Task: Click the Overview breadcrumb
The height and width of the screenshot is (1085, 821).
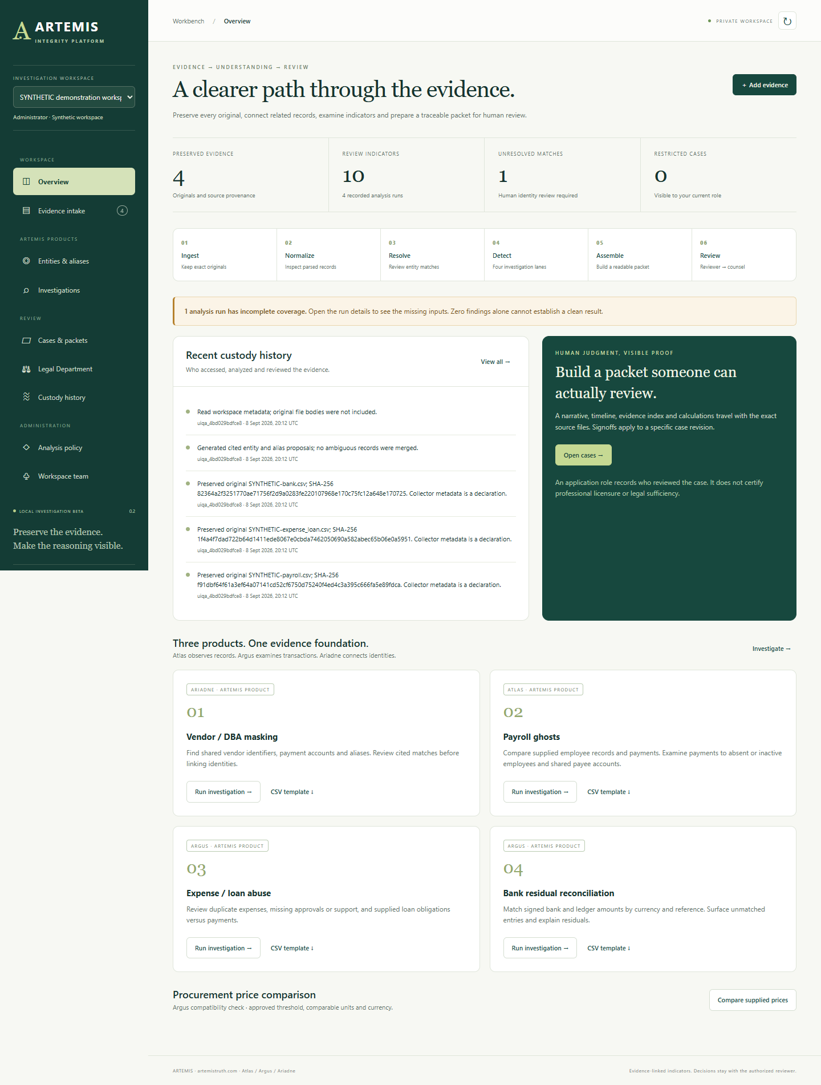Action: (x=237, y=21)
